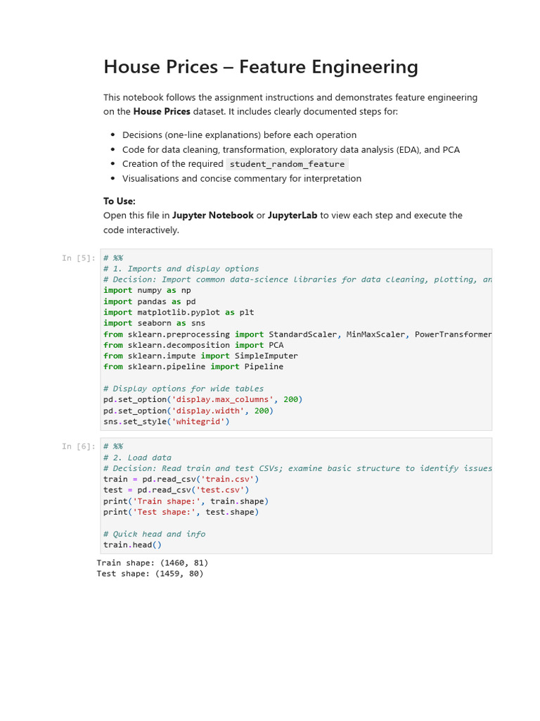Image resolution: width=540 pixels, height=721 pixels.
Task: Click the comment '# 2. Load data'
Action: tap(137, 458)
